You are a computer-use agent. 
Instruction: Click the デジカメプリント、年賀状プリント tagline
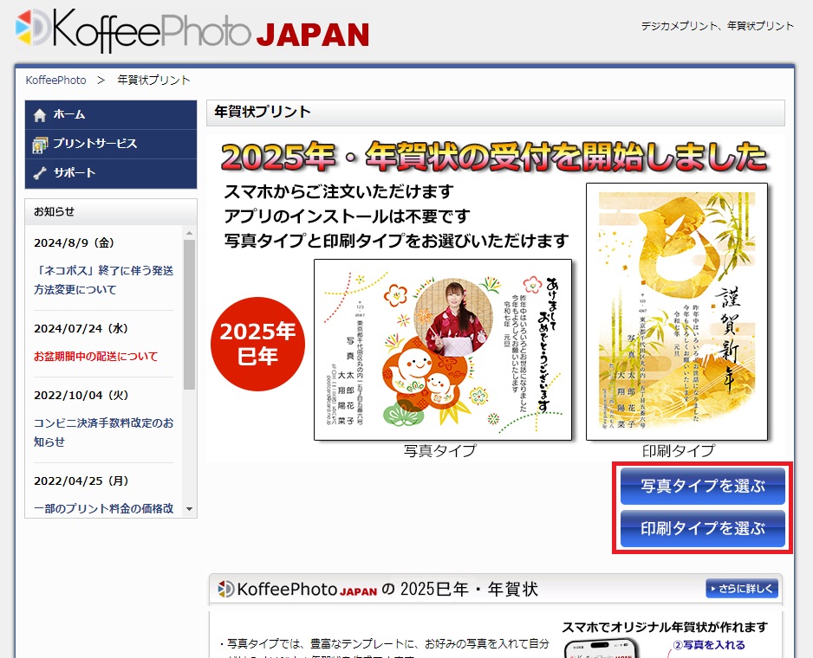[717, 26]
